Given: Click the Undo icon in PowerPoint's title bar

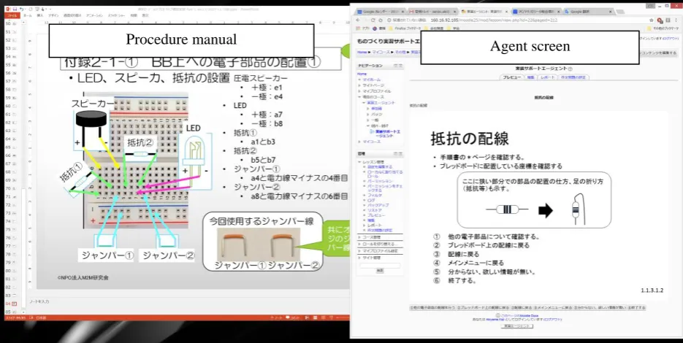Looking at the screenshot, I should tap(22, 9).
